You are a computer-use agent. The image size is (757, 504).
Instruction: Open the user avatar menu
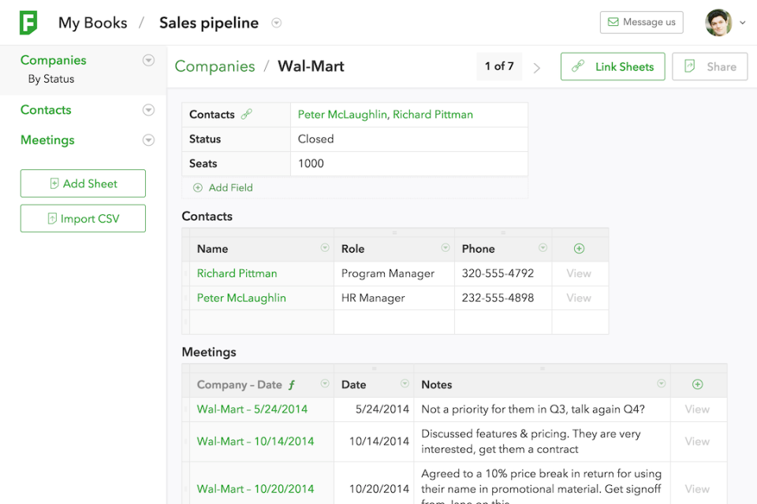pyautogui.click(x=718, y=23)
